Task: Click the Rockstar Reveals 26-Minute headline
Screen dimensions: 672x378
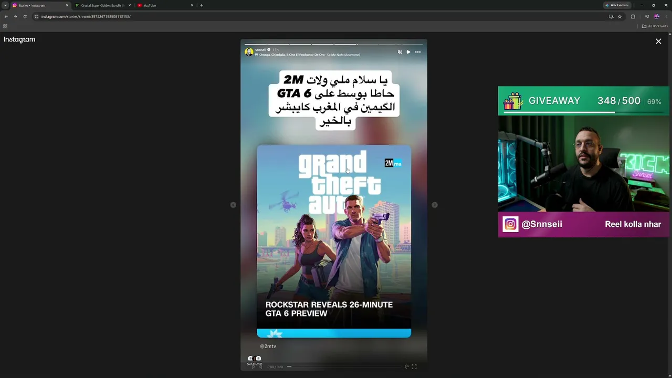Action: [x=329, y=309]
